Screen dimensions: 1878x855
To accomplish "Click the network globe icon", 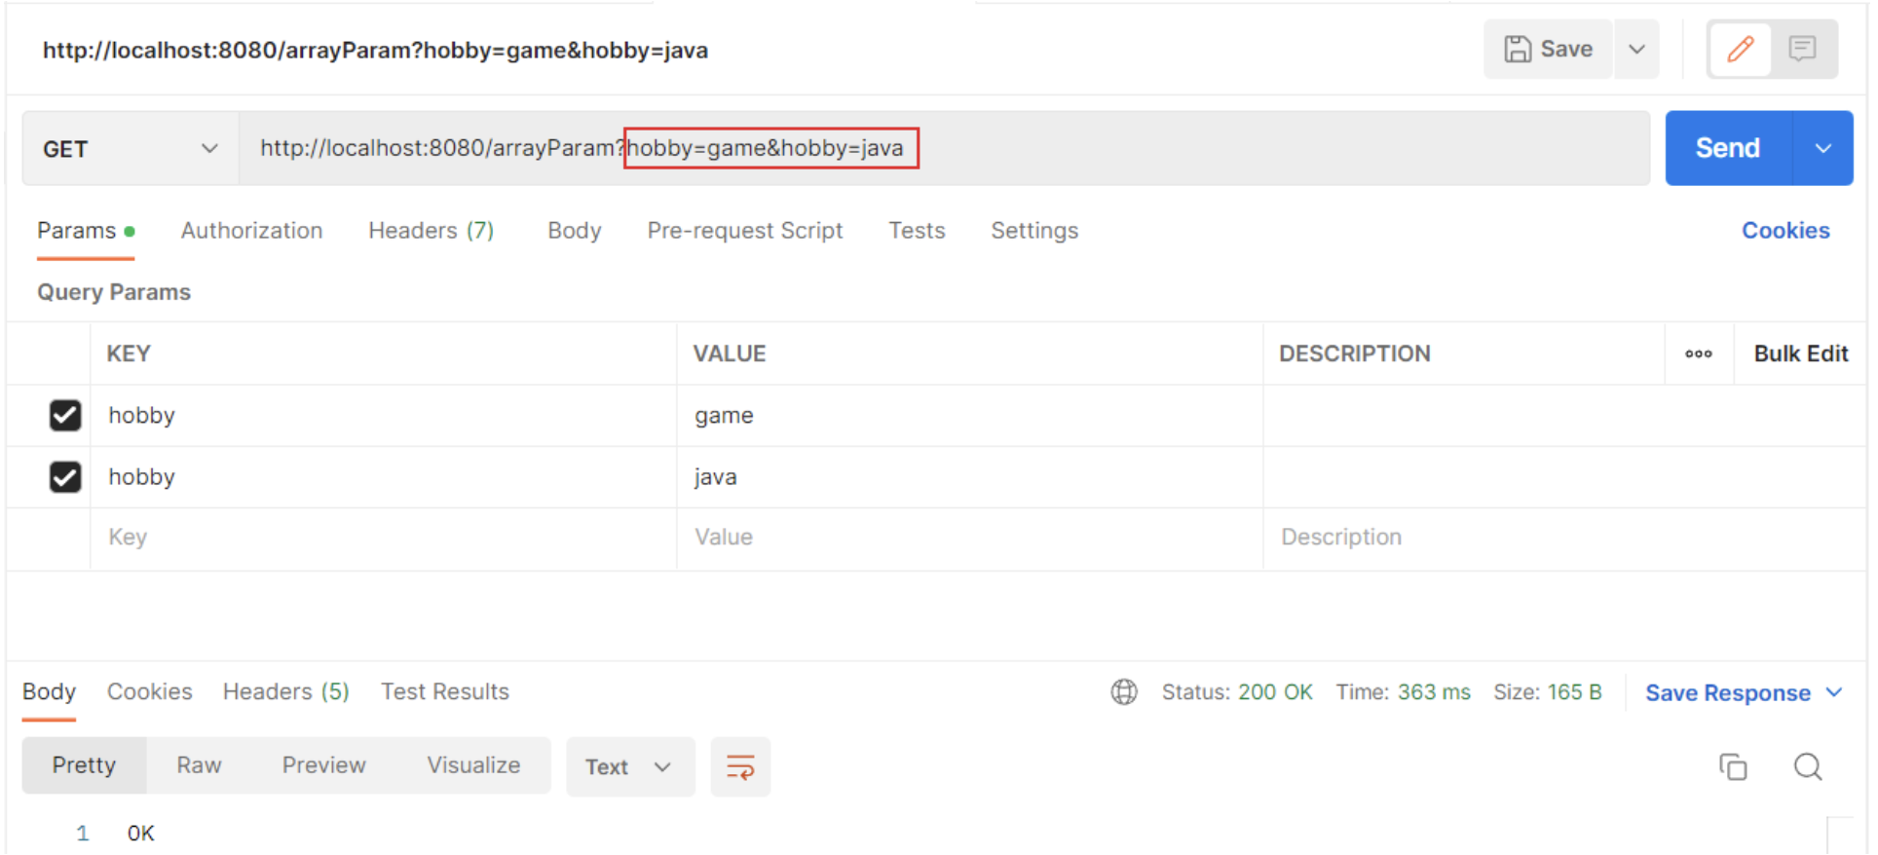I will click(x=1124, y=692).
